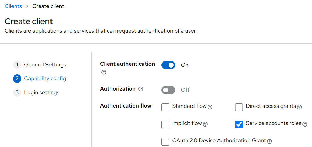Show help for OAuth 2.0 Device Authorization Grant
The width and height of the screenshot is (312, 147).
(x=270, y=141)
